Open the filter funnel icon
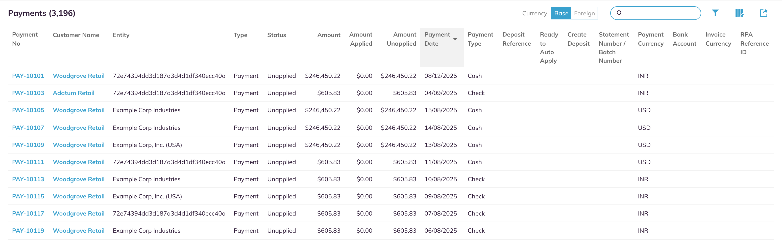 [x=715, y=13]
